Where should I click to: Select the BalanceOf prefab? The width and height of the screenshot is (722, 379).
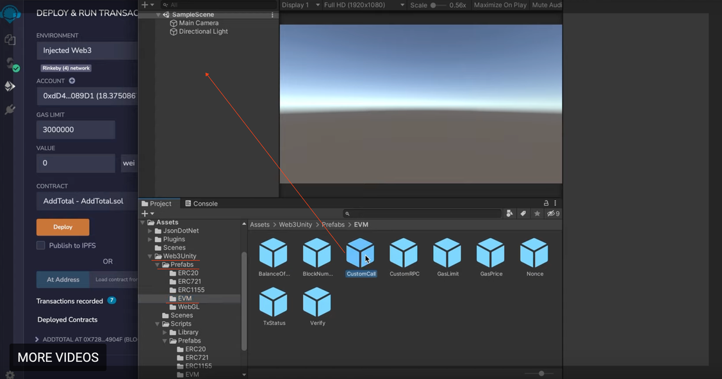(274, 257)
